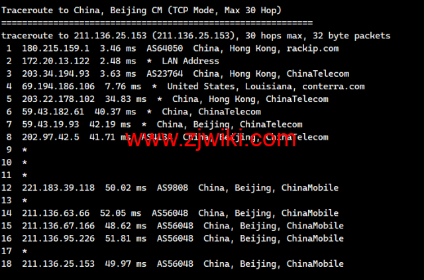Image resolution: width=424 pixels, height=280 pixels.
Task: Click ChinaMobile in final hop 18
Action: click(x=315, y=264)
